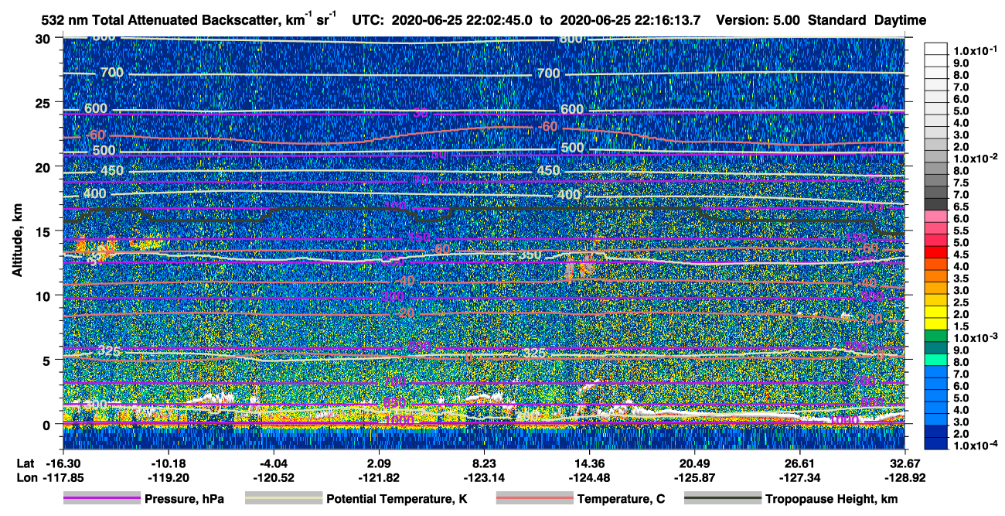The image size is (1005, 516).
Task: Click the altitude tick label '30'
Action: pyautogui.click(x=45, y=38)
